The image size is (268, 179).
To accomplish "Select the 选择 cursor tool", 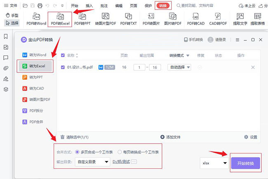I will tap(12, 23).
